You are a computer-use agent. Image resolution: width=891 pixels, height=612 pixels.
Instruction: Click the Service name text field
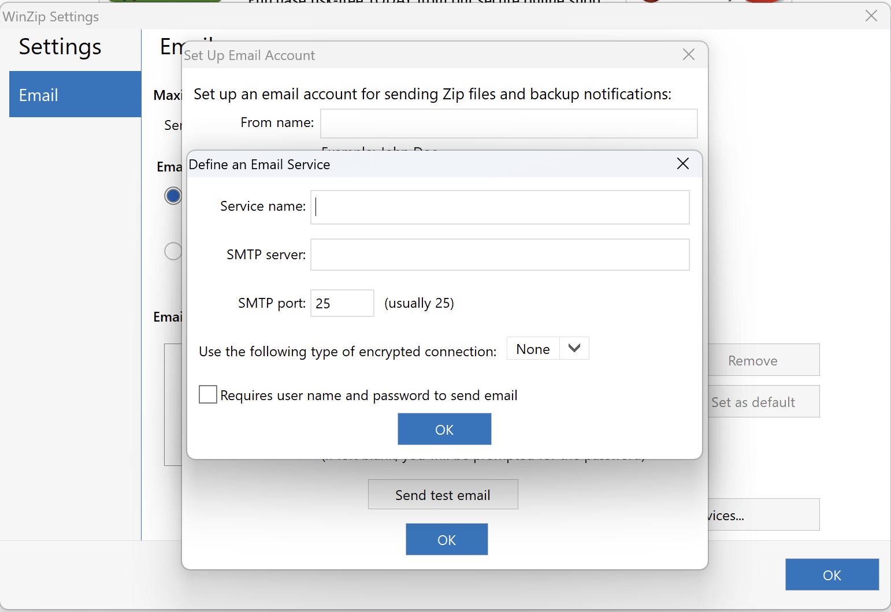click(x=500, y=207)
